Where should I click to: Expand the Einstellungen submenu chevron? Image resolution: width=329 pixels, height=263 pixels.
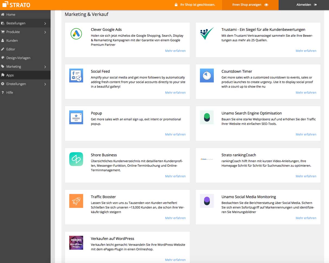click(45, 84)
